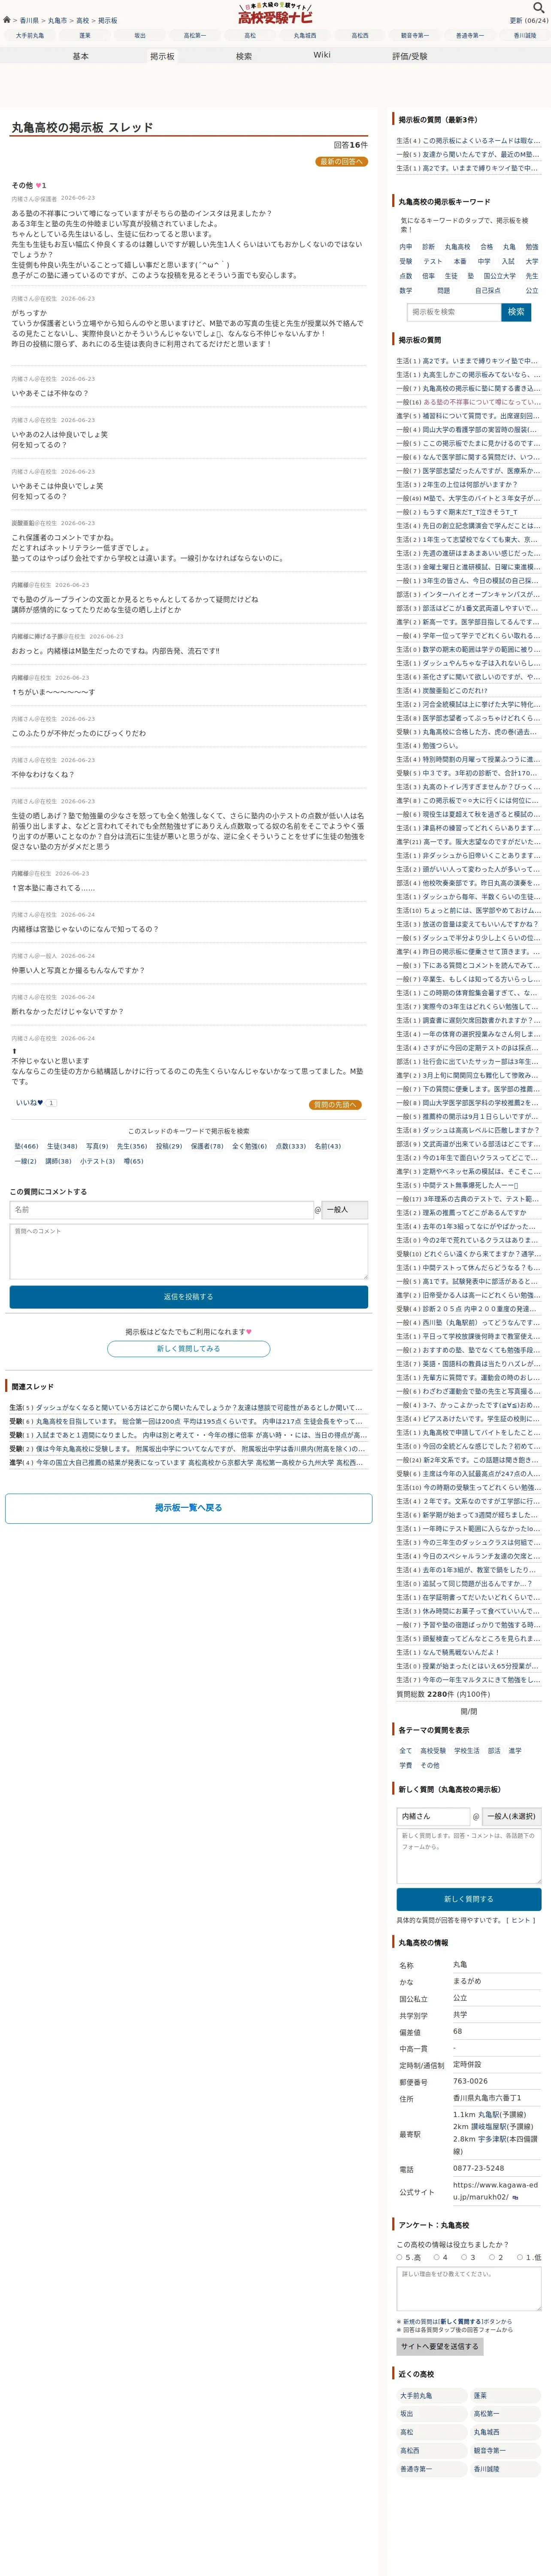Viewport: 551px width, 2576px height.
Task: Select the 国公立大学 keyword in the sidebar
Action: (500, 276)
